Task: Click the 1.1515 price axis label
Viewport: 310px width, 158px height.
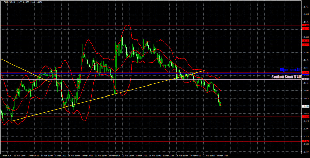Action: 306,83
